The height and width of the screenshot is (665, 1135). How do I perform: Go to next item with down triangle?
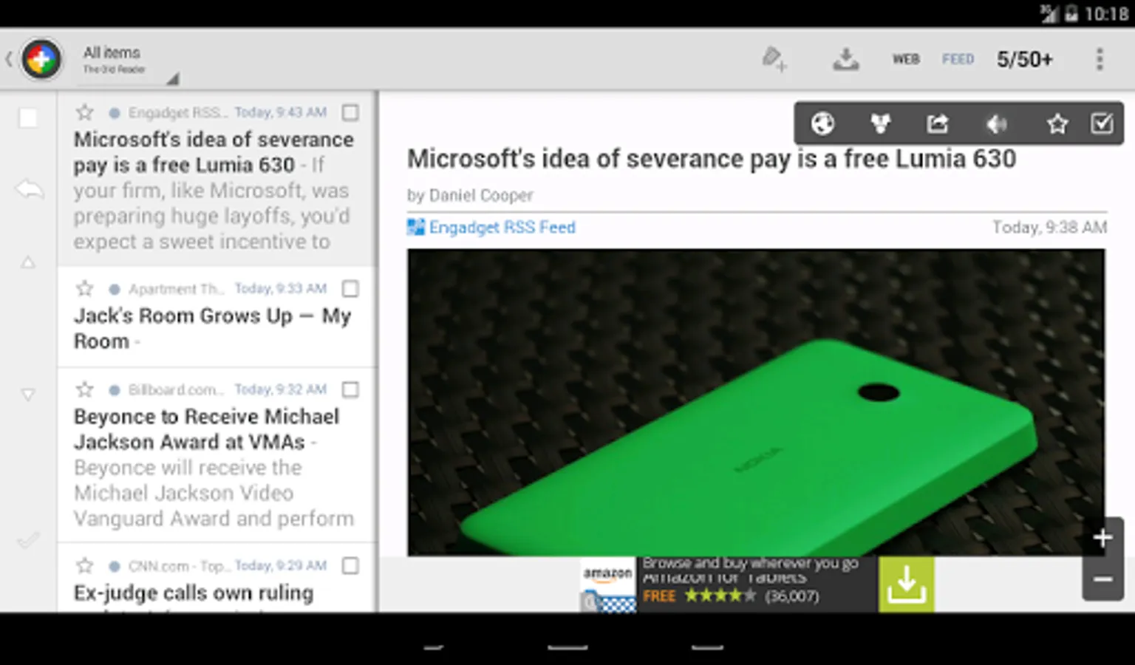tap(28, 395)
